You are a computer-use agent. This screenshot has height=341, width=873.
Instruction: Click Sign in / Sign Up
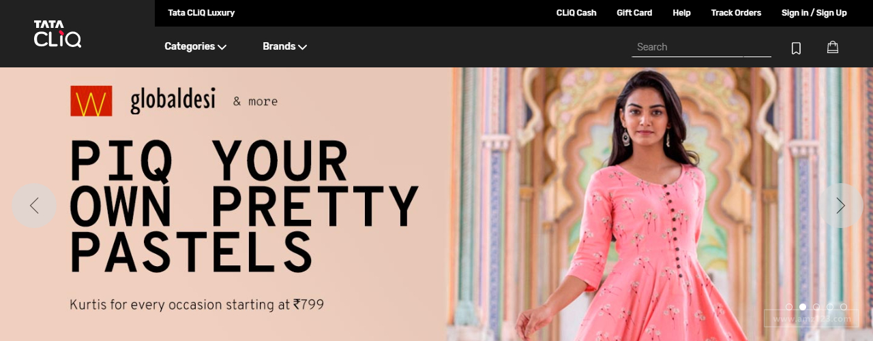click(x=814, y=13)
